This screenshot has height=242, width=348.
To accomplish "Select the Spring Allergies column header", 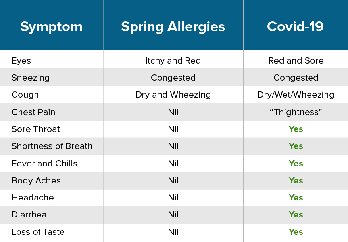I will click(x=173, y=27).
